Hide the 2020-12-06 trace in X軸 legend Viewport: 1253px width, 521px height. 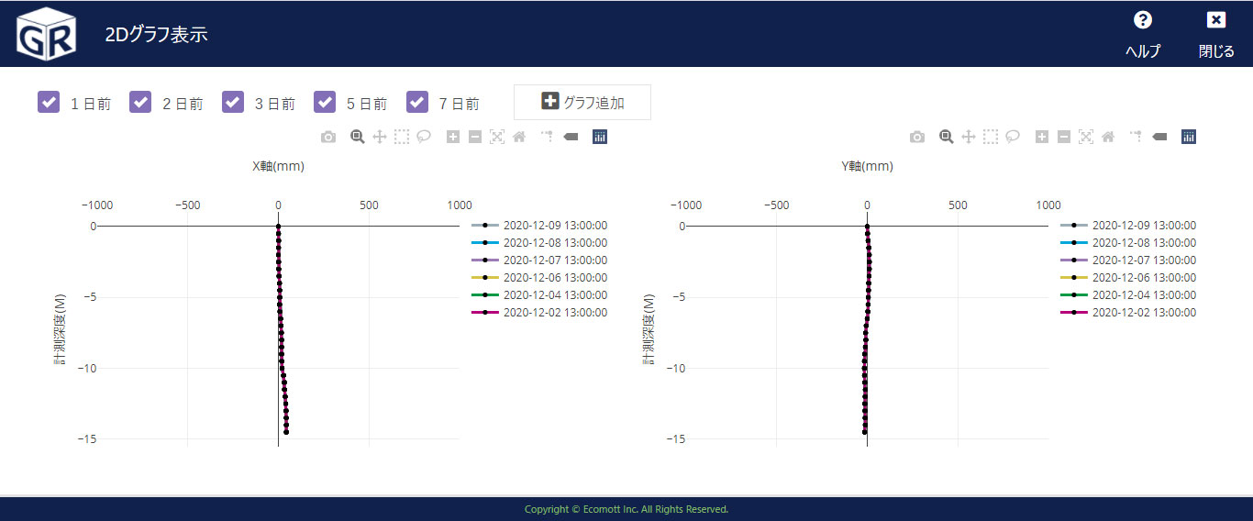click(539, 278)
